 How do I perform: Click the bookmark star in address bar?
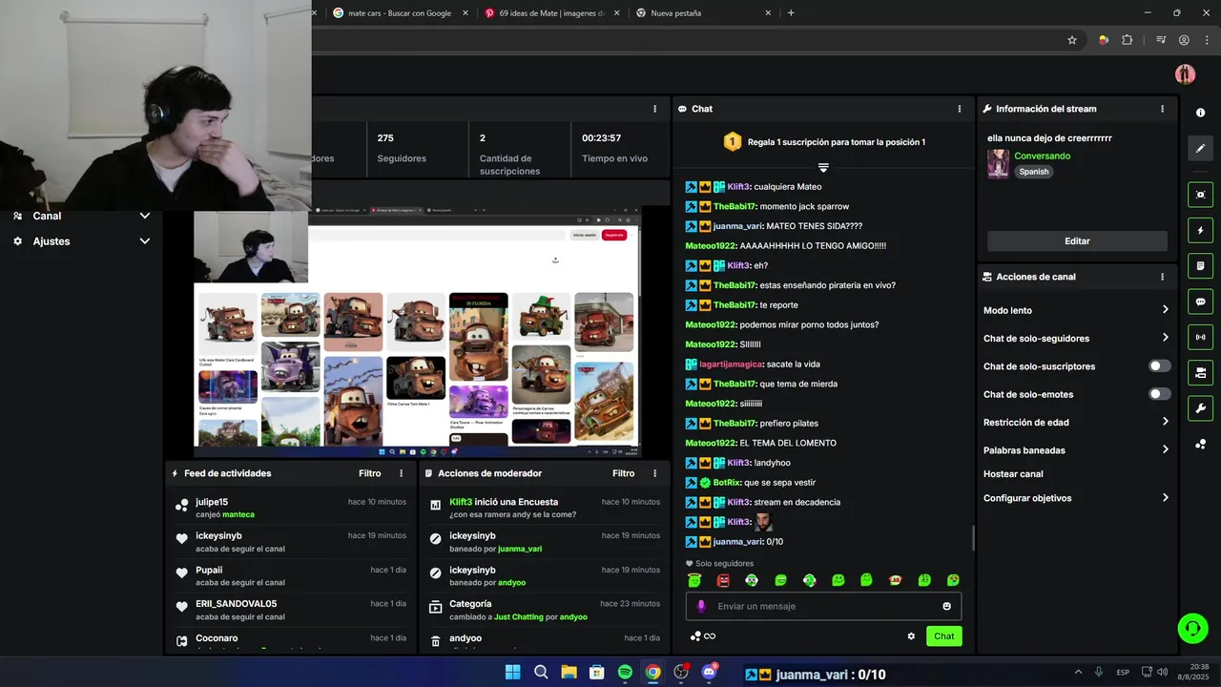coord(1072,40)
